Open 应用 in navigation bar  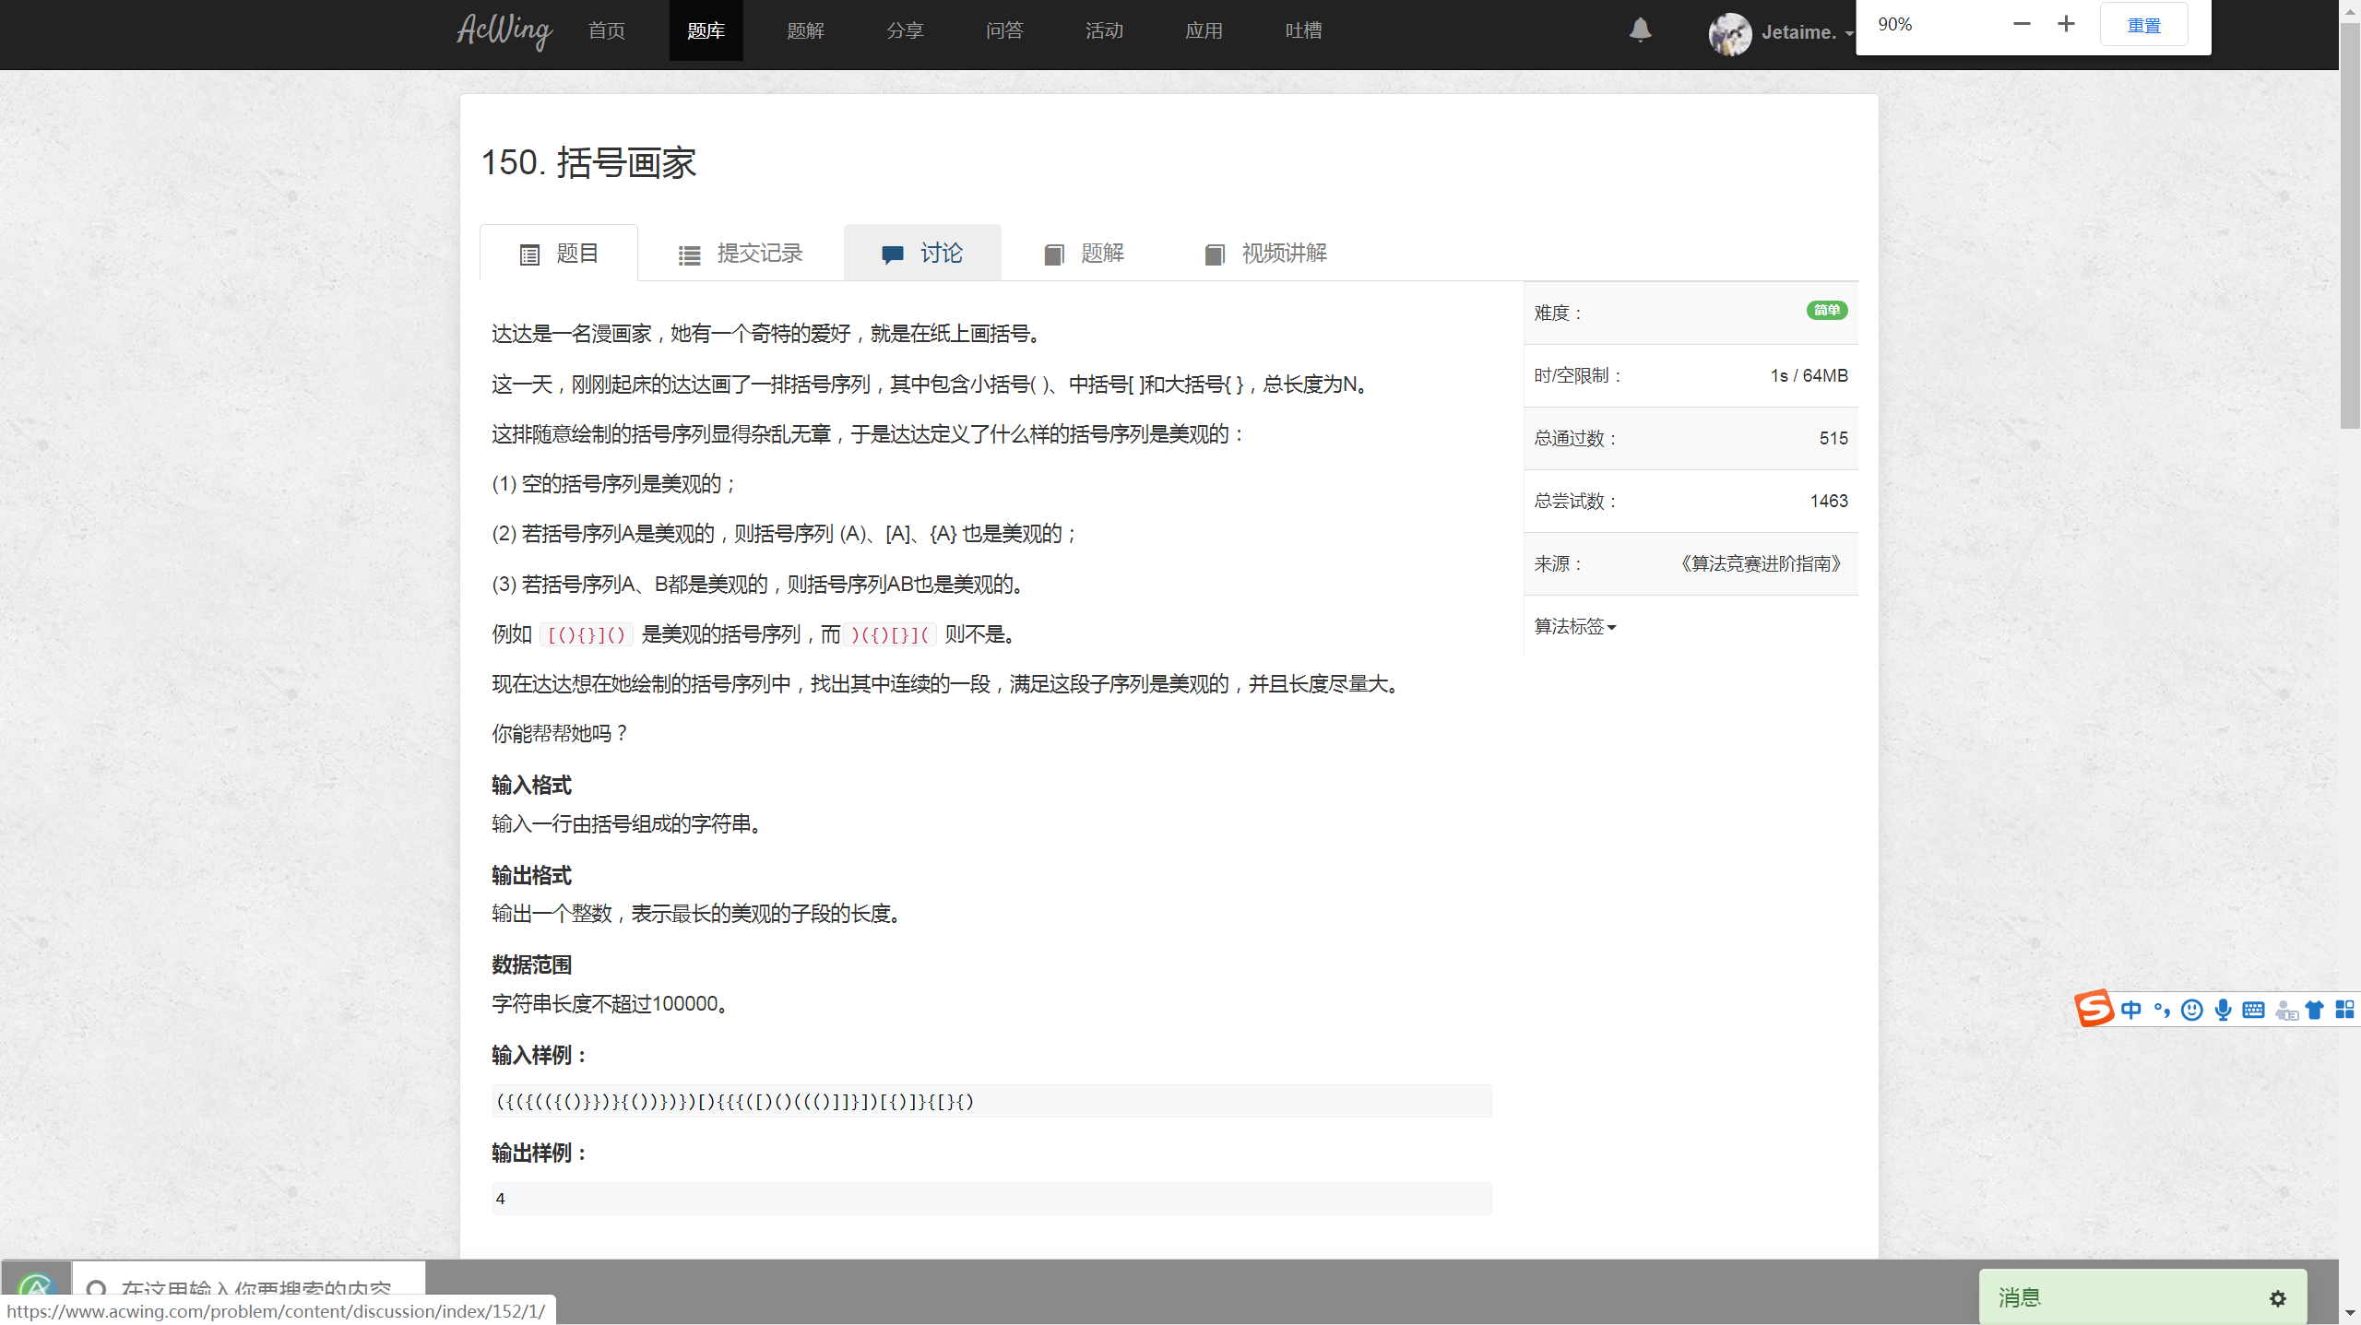coord(1204,30)
